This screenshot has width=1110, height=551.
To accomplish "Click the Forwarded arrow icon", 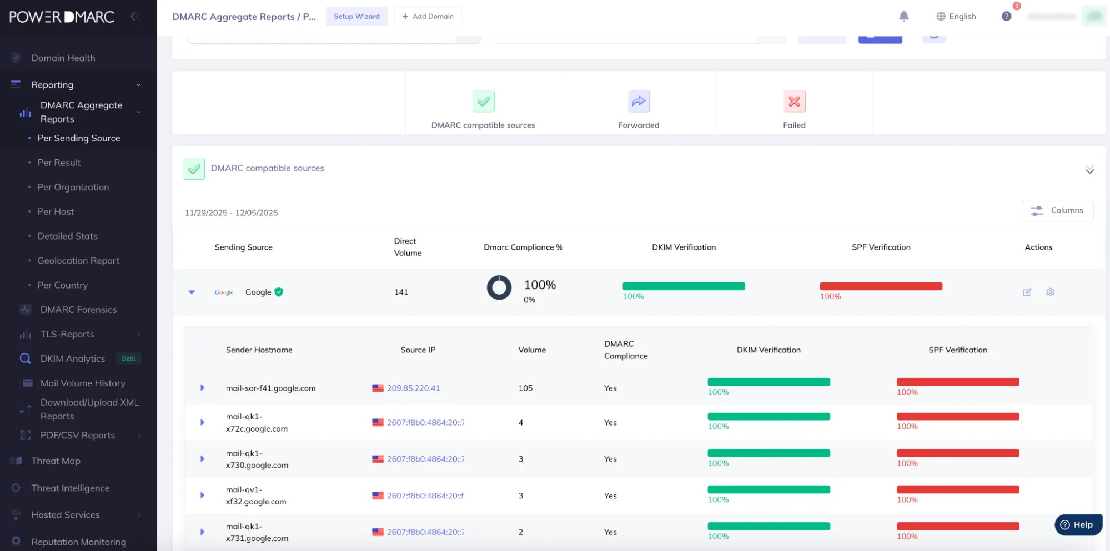I will tap(639, 101).
